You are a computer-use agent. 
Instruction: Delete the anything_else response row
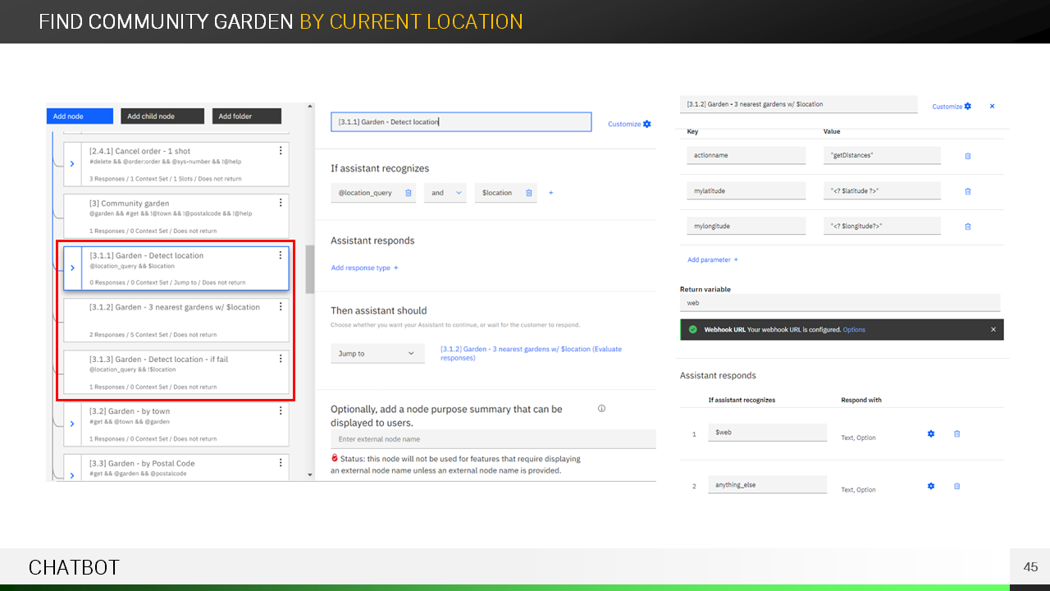coord(956,486)
